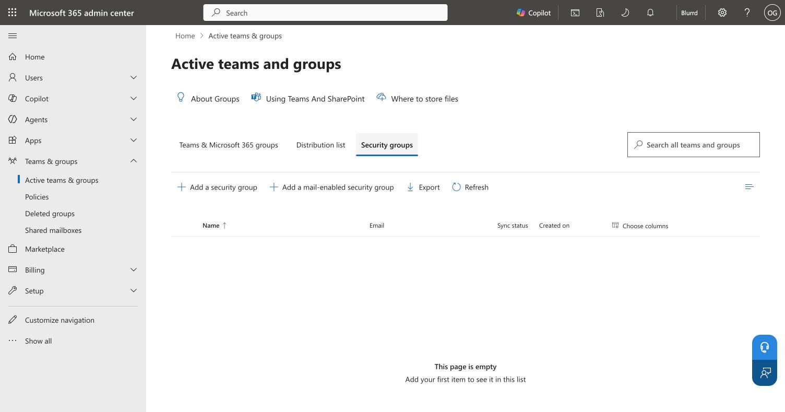Click Add a mail-enabled security group

[331, 187]
